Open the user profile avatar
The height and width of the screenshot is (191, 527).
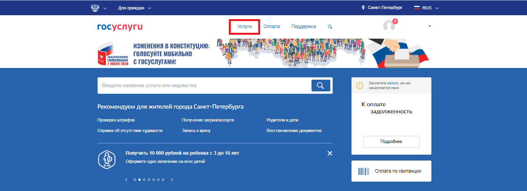389,26
